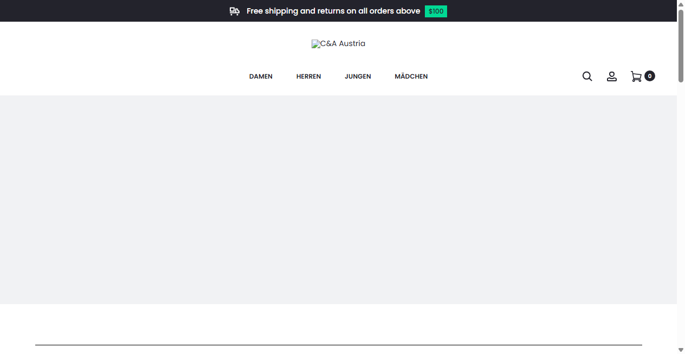Click the green $100 badge

point(436,11)
